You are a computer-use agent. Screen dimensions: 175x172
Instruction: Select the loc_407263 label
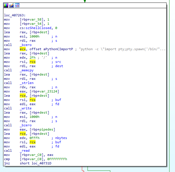(15, 15)
